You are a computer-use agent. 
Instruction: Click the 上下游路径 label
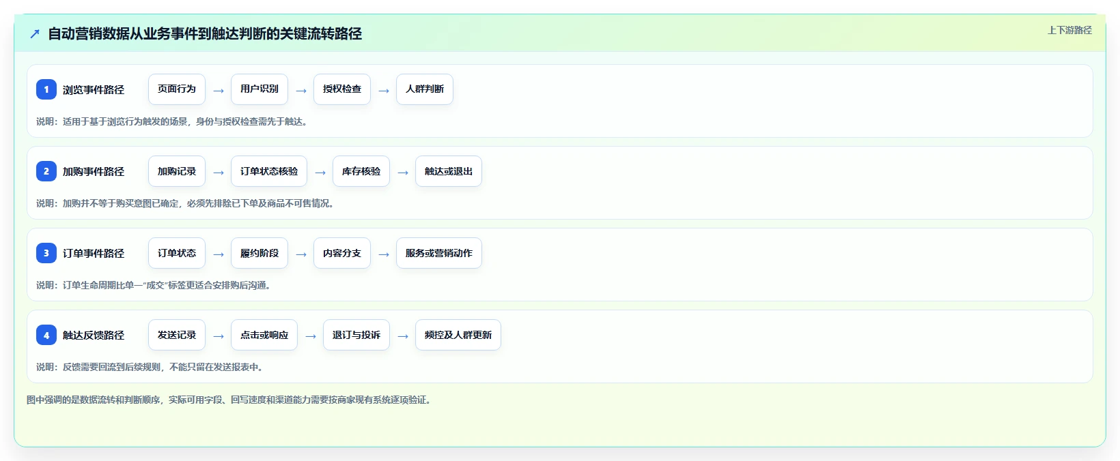click(1069, 30)
